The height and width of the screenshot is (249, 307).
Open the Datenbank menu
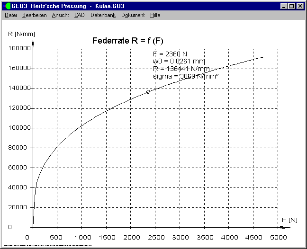click(103, 15)
